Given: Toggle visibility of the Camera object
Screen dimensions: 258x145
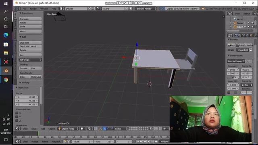Looking at the screenshot, I should click(x=245, y=23).
